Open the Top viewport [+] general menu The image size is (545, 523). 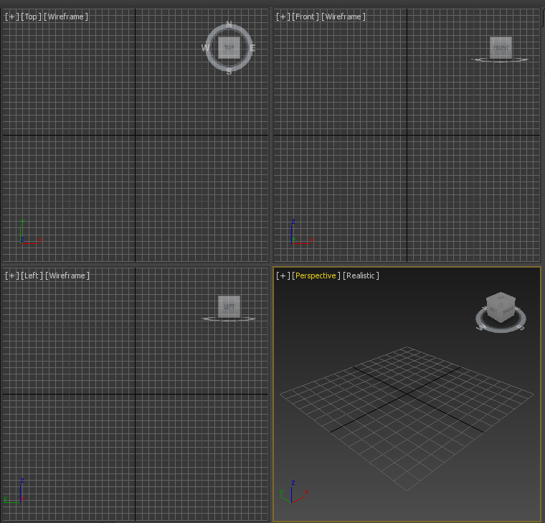[11, 17]
